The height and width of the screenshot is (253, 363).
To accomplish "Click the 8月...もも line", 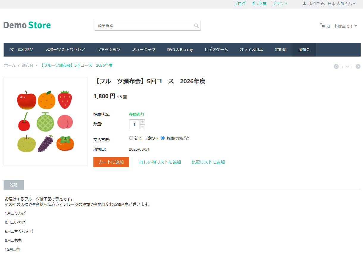I will tap(13, 240).
